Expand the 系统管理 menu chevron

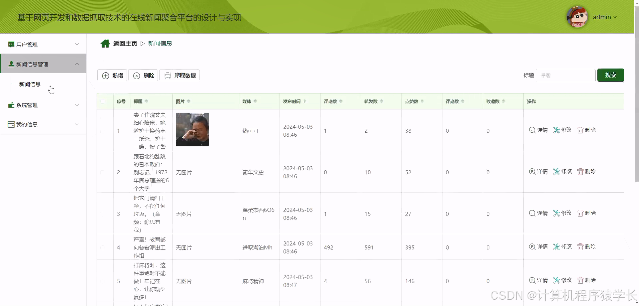[x=77, y=105]
